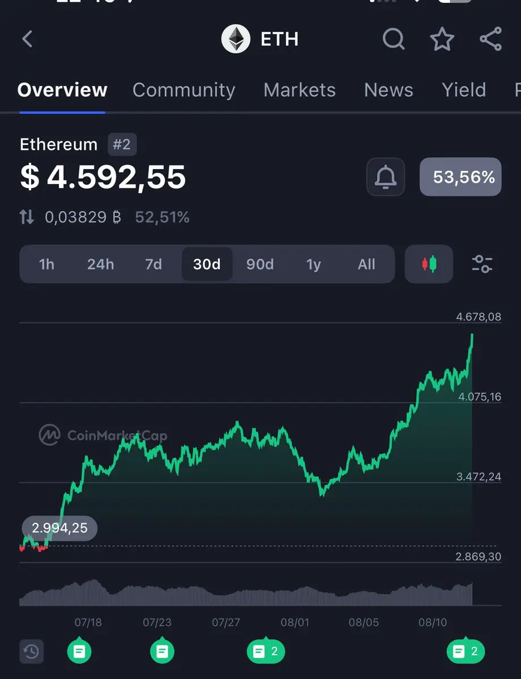The height and width of the screenshot is (679, 521).
Task: Open the news marker below 07/18
Action: tap(80, 651)
